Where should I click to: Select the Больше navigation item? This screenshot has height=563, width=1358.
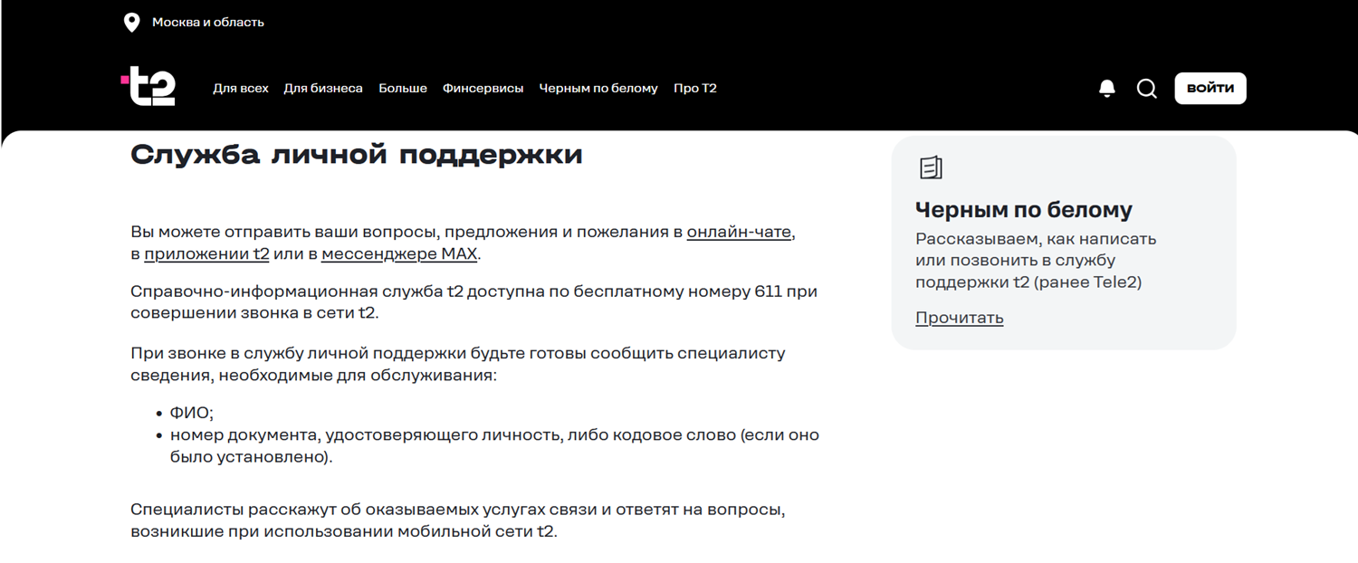pyautogui.click(x=402, y=88)
